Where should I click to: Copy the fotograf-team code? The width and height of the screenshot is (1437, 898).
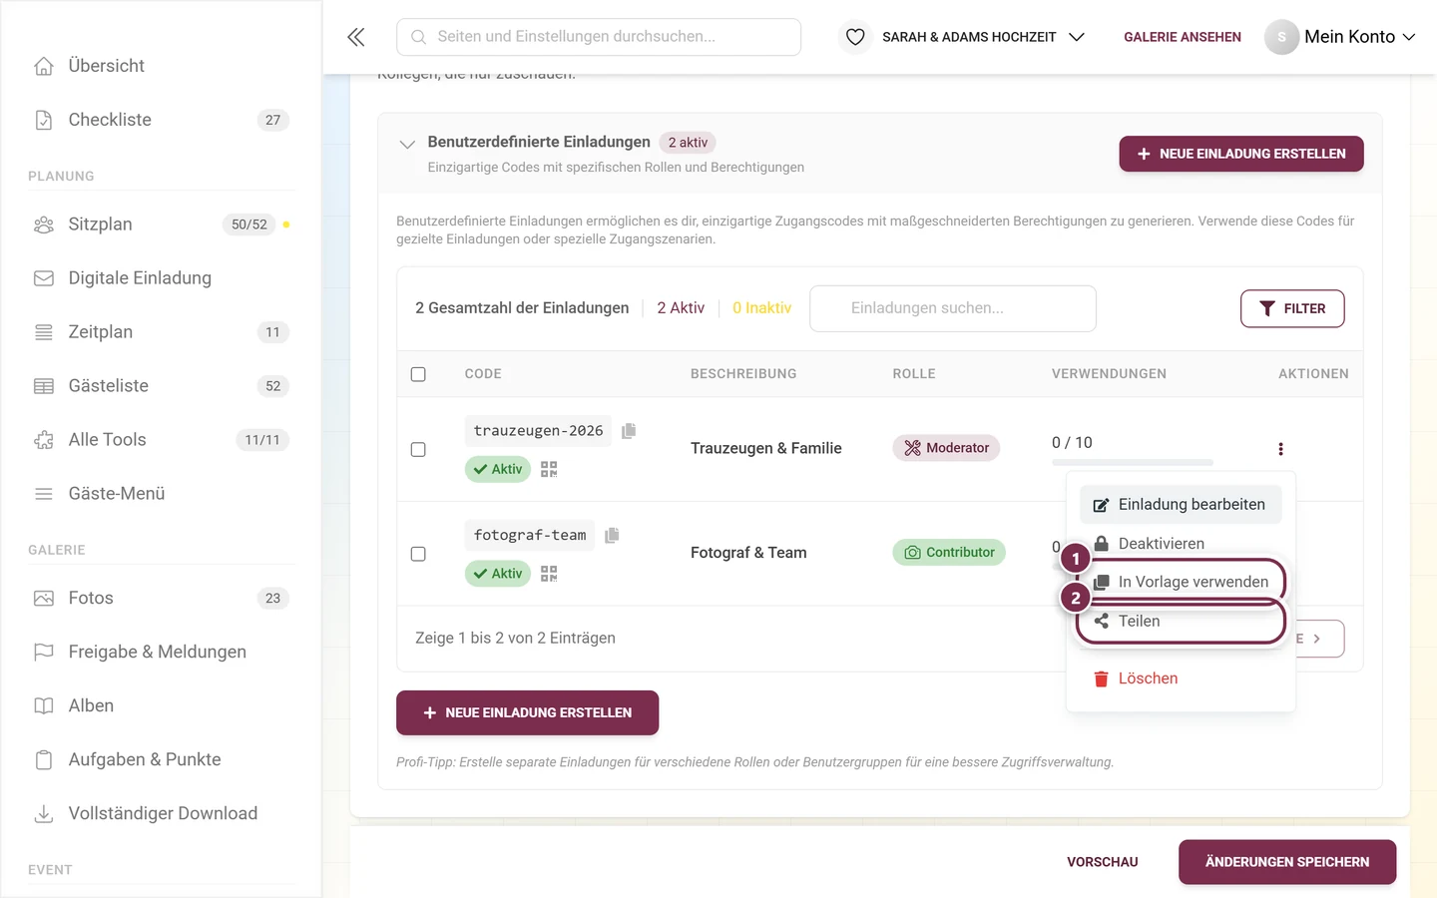click(612, 536)
